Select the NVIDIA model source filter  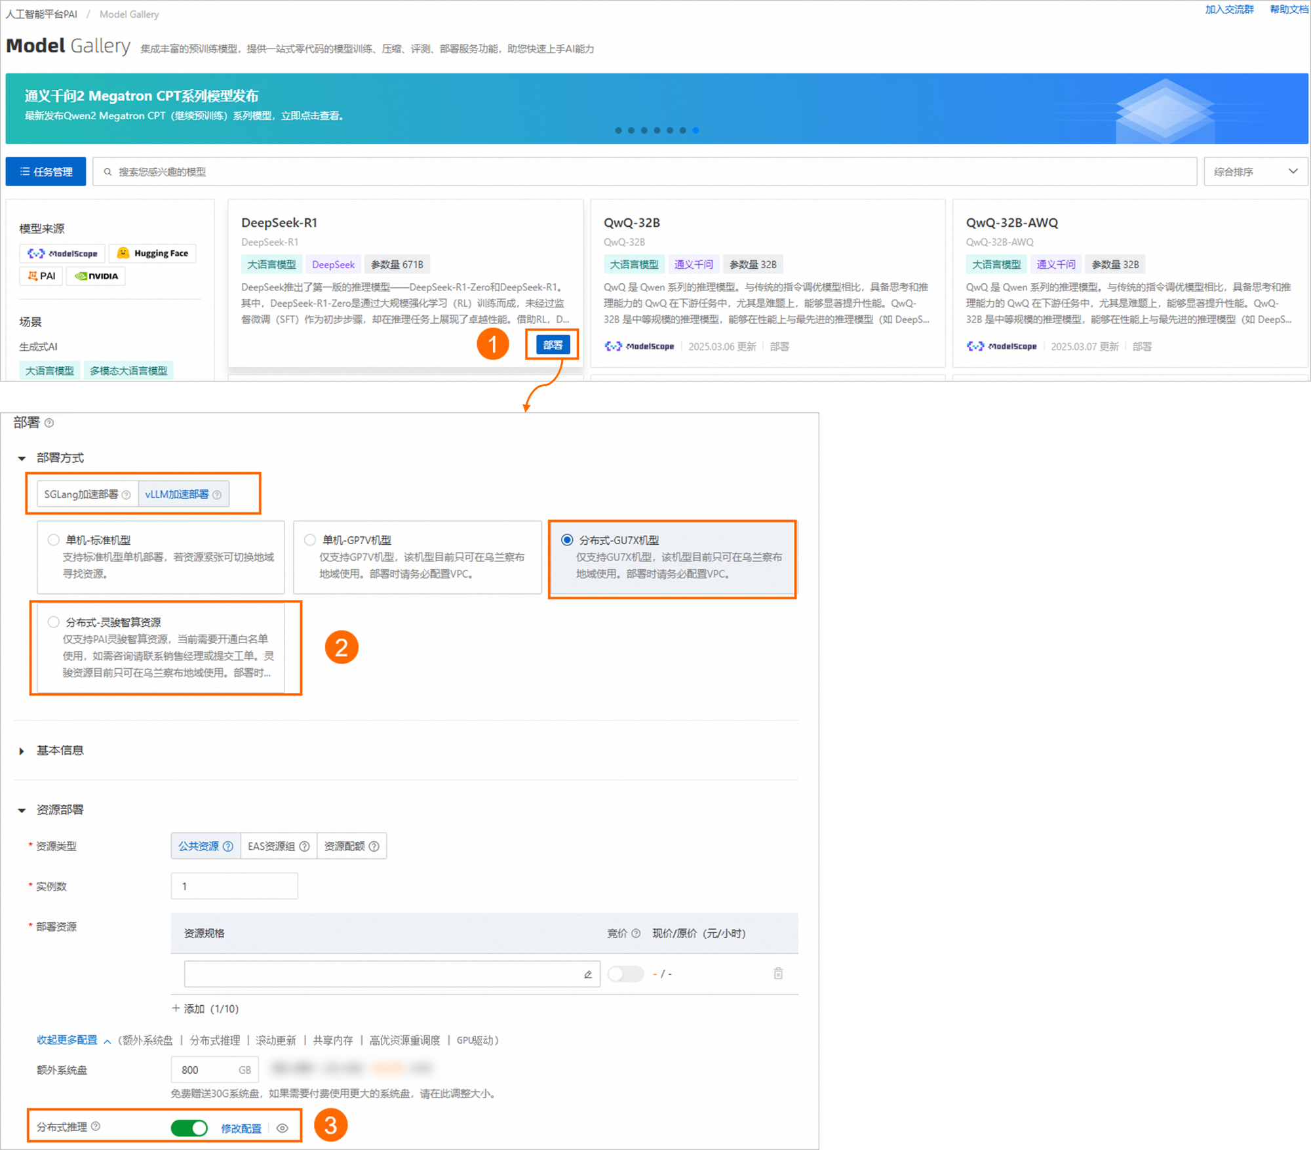[x=96, y=276]
